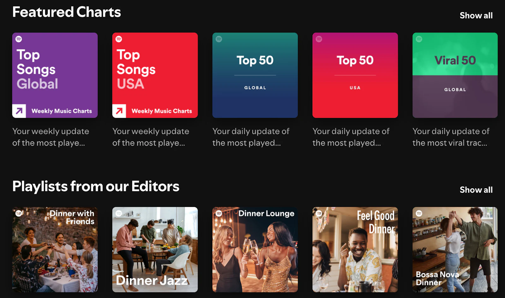The width and height of the screenshot is (505, 298).
Task: Open the Top Songs Global chart cover
Action: pos(55,75)
